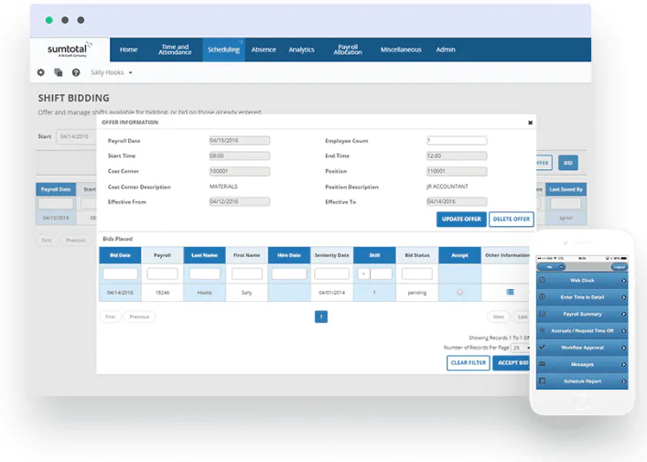Image resolution: width=647 pixels, height=462 pixels.
Task: Sort by Seniority Date column header
Action: point(332,255)
